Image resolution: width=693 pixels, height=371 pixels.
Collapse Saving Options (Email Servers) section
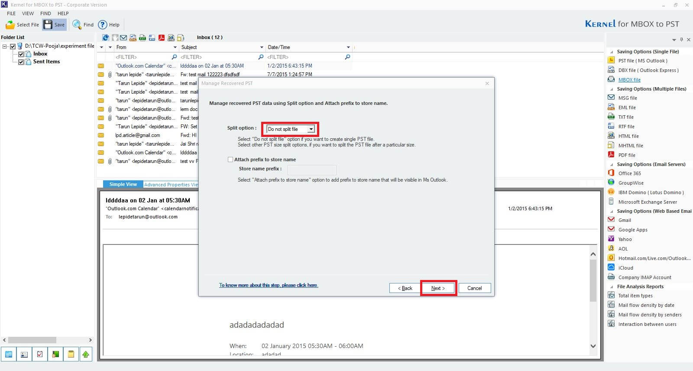[612, 165]
